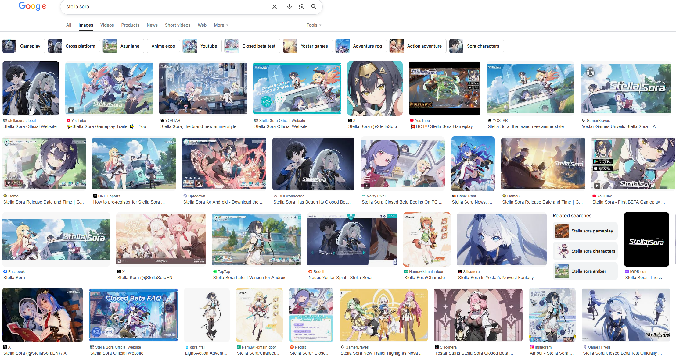The image size is (676, 361).
Task: Open Siliconera Yostar's Newest Fantasy link
Action: coord(498,278)
